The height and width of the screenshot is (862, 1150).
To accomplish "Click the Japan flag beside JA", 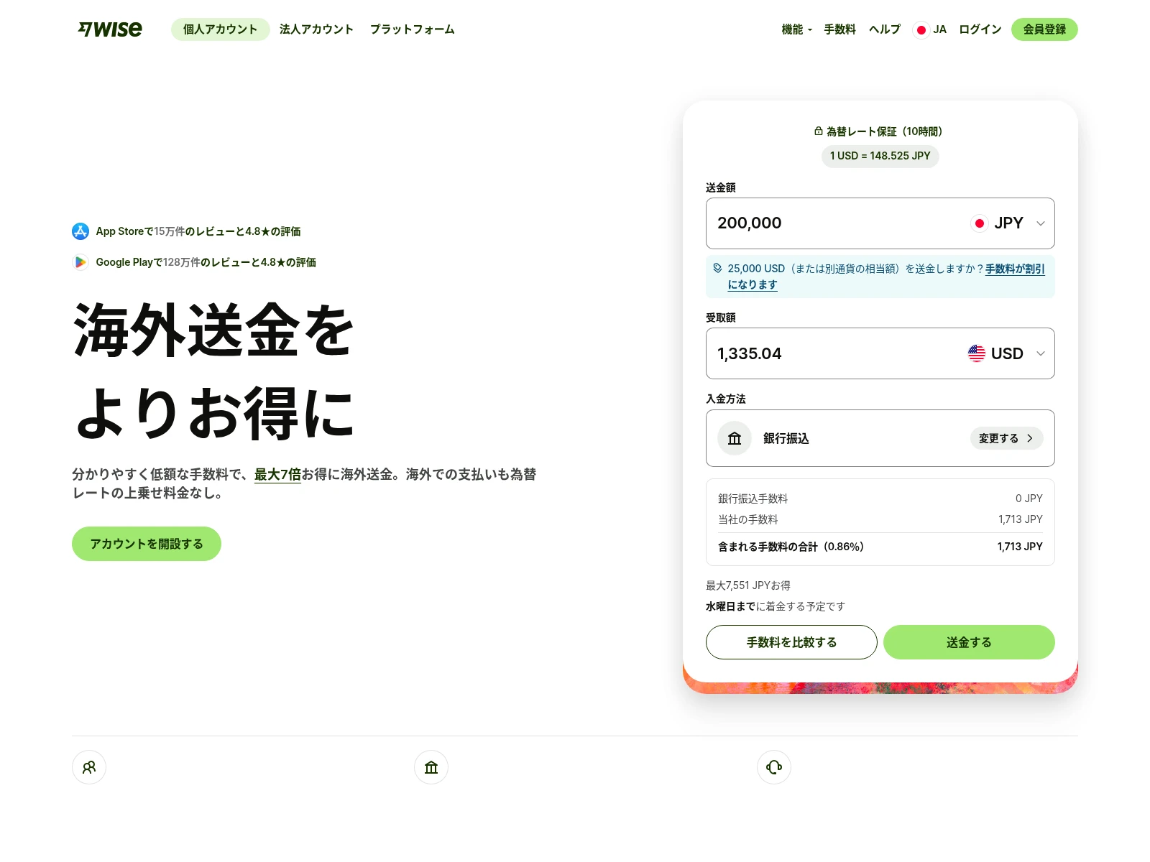I will [x=921, y=29].
